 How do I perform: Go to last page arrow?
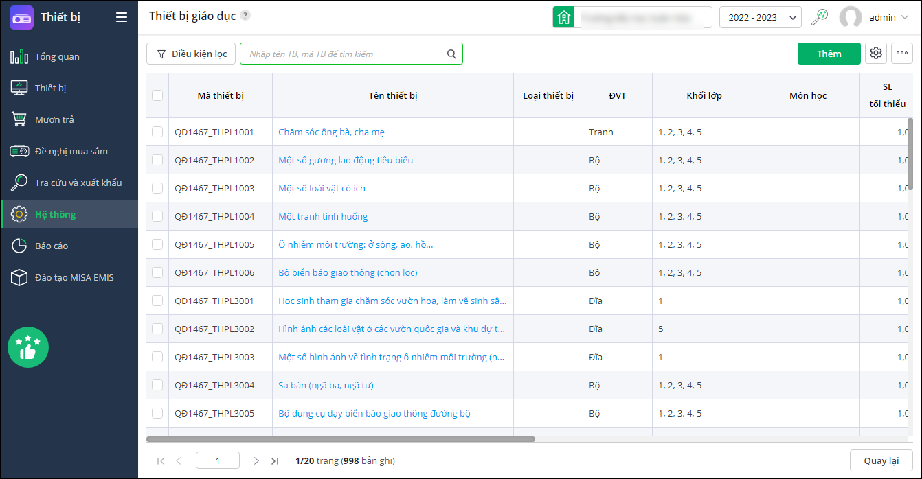(x=275, y=461)
